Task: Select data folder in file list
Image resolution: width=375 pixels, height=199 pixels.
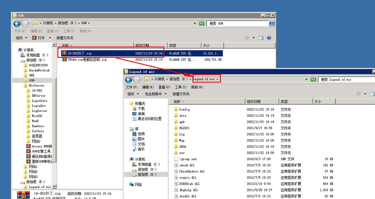Action: pos(183,116)
